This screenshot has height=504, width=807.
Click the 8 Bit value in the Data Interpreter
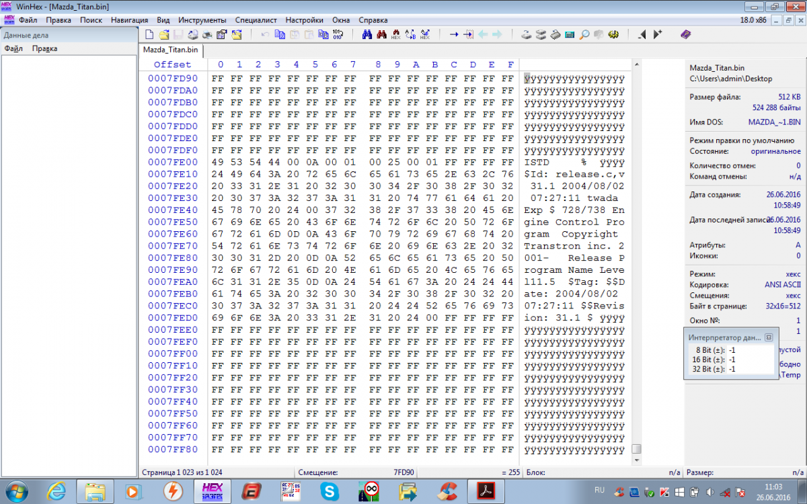coord(732,351)
